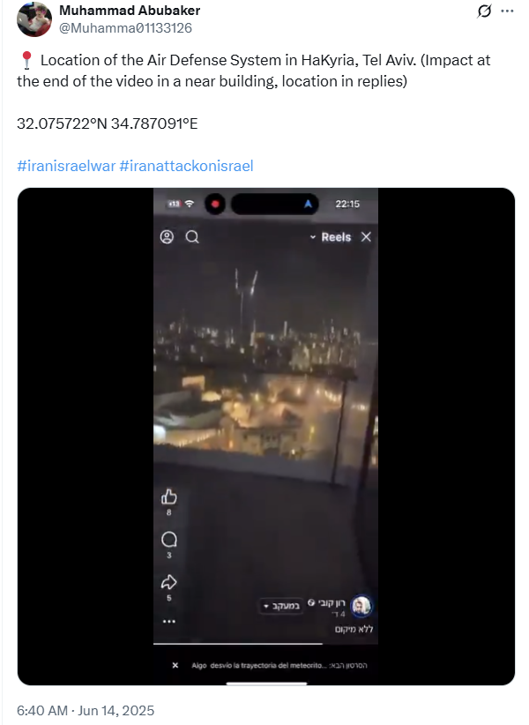The width and height of the screenshot is (529, 725).
Task: Open the reel's comment bubble icon
Action: click(x=169, y=539)
